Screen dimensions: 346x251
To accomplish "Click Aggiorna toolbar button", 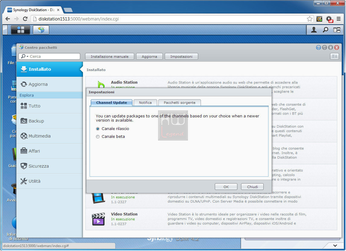I will (149, 57).
